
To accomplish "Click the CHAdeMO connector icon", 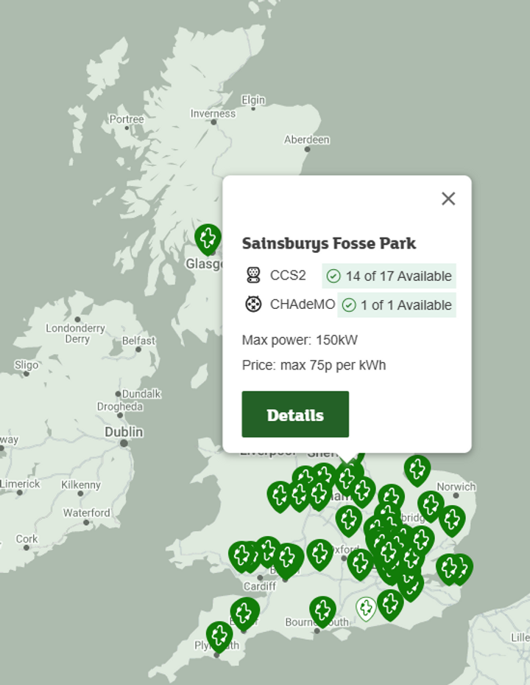I will tap(253, 304).
